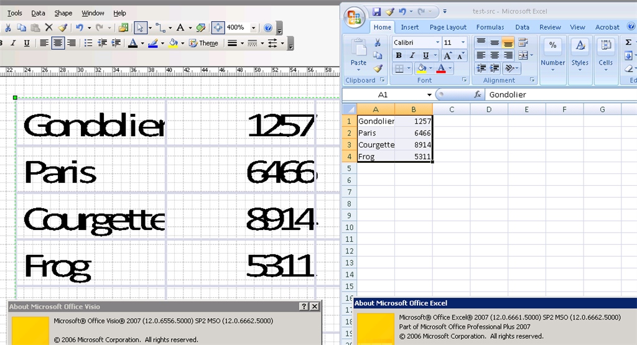Image resolution: width=637 pixels, height=345 pixels.
Task: Toggle Align Right in Visio formatting toolbar
Action: pyautogui.click(x=71, y=43)
